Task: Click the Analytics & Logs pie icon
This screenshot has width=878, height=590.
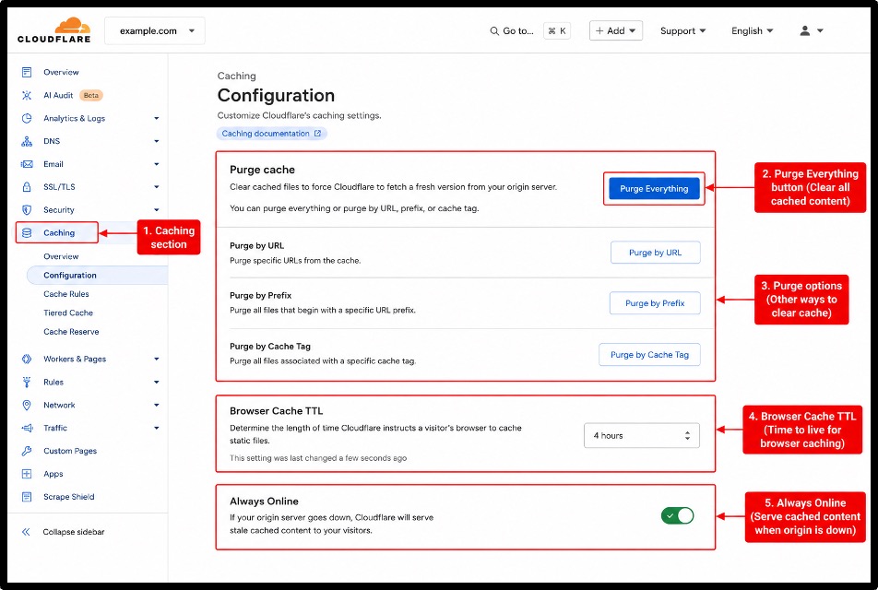Action: point(27,118)
